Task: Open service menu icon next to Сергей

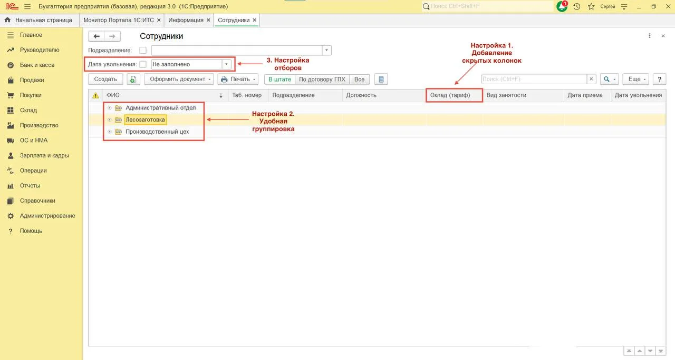Action: coord(624,6)
